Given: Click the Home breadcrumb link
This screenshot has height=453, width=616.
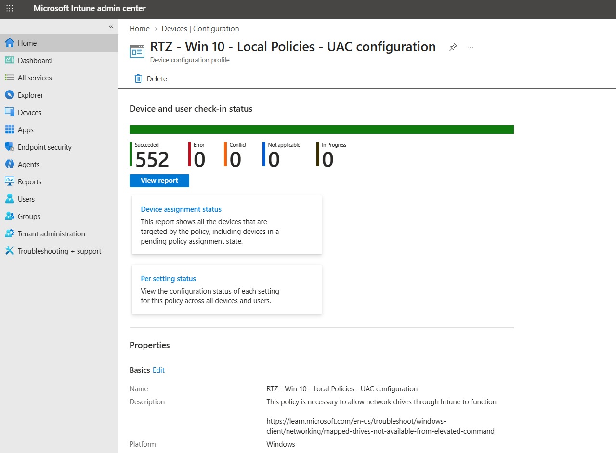Looking at the screenshot, I should pyautogui.click(x=140, y=29).
